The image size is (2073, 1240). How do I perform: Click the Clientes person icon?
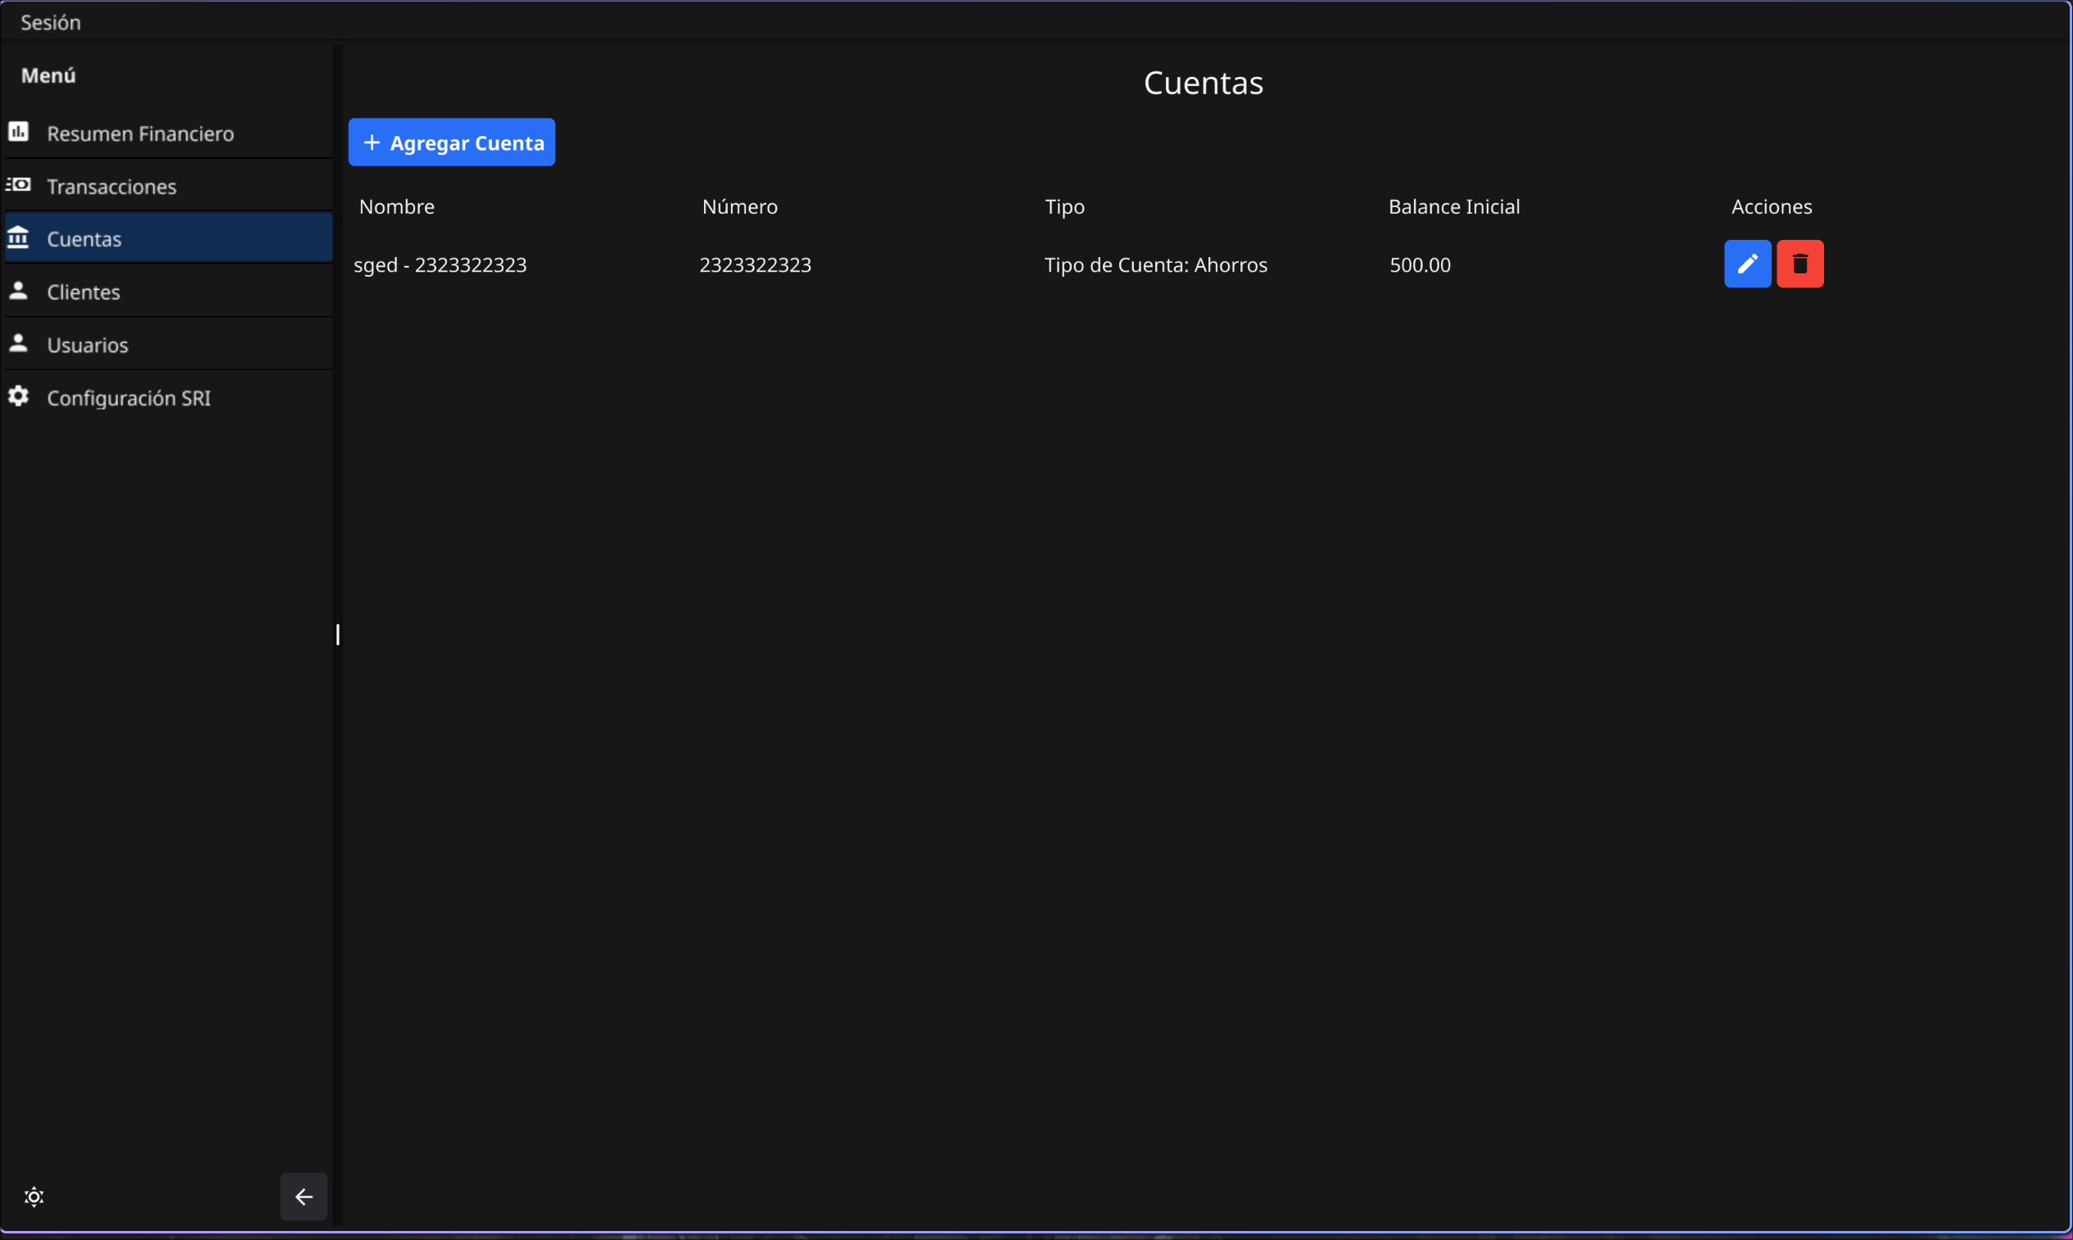(x=18, y=291)
